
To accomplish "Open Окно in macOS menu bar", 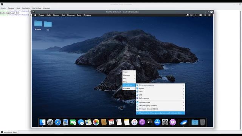I will click(x=79, y=15).
